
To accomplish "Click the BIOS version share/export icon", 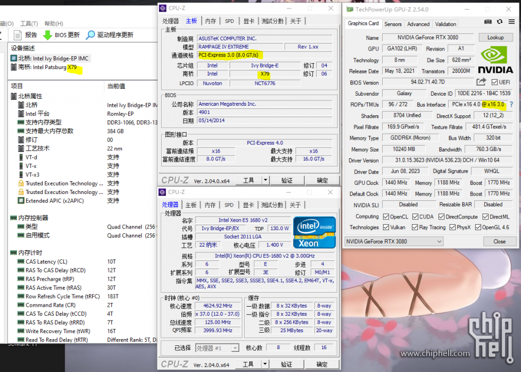I will pos(481,82).
